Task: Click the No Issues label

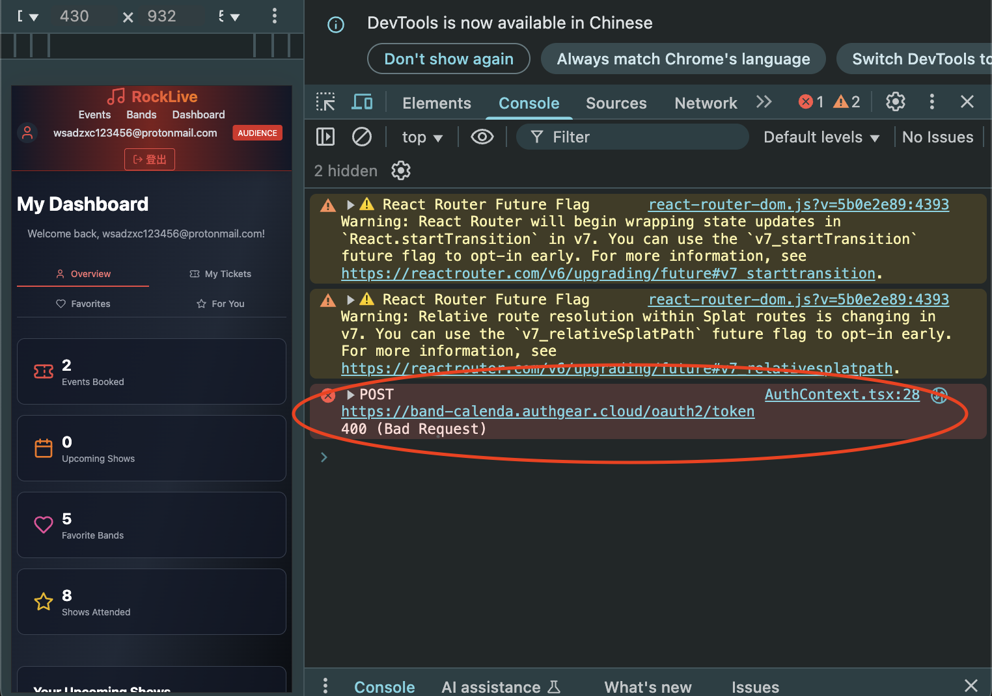Action: pos(937,137)
